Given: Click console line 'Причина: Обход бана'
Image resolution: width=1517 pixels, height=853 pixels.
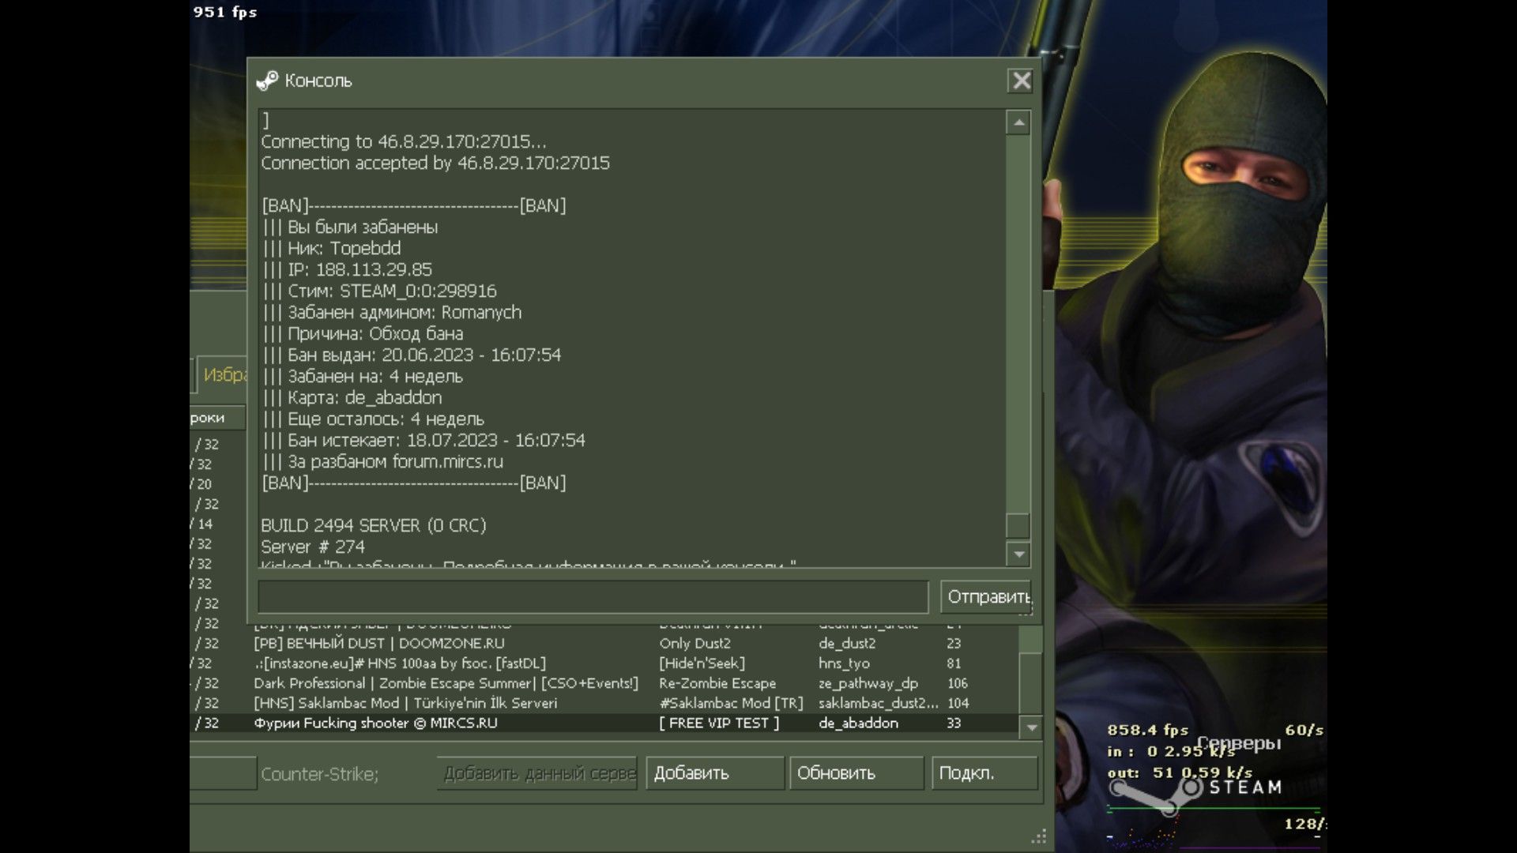Looking at the screenshot, I should [x=363, y=334].
